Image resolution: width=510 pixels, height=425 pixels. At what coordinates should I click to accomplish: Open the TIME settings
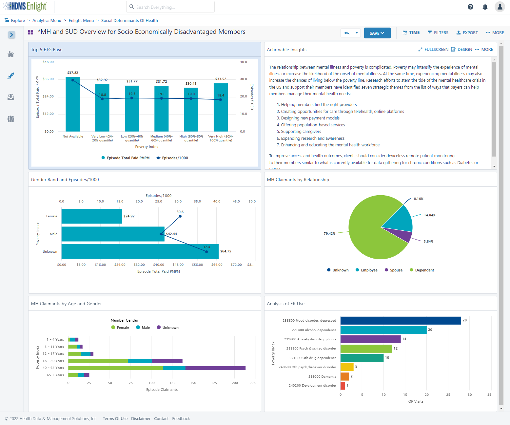click(x=411, y=33)
